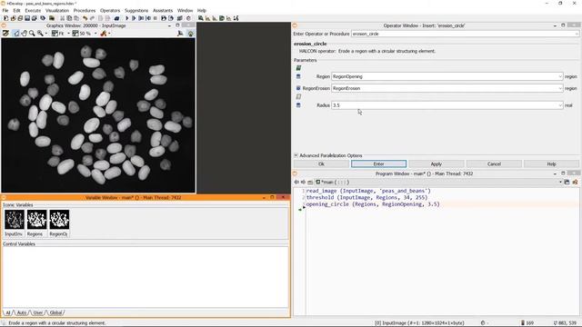The width and height of the screenshot is (582, 327).
Task: Click the opening_circle code line in Program Window
Action: pyautogui.click(x=373, y=204)
